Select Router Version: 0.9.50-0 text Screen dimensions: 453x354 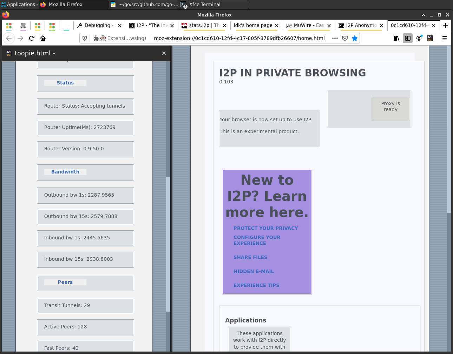pos(74,149)
